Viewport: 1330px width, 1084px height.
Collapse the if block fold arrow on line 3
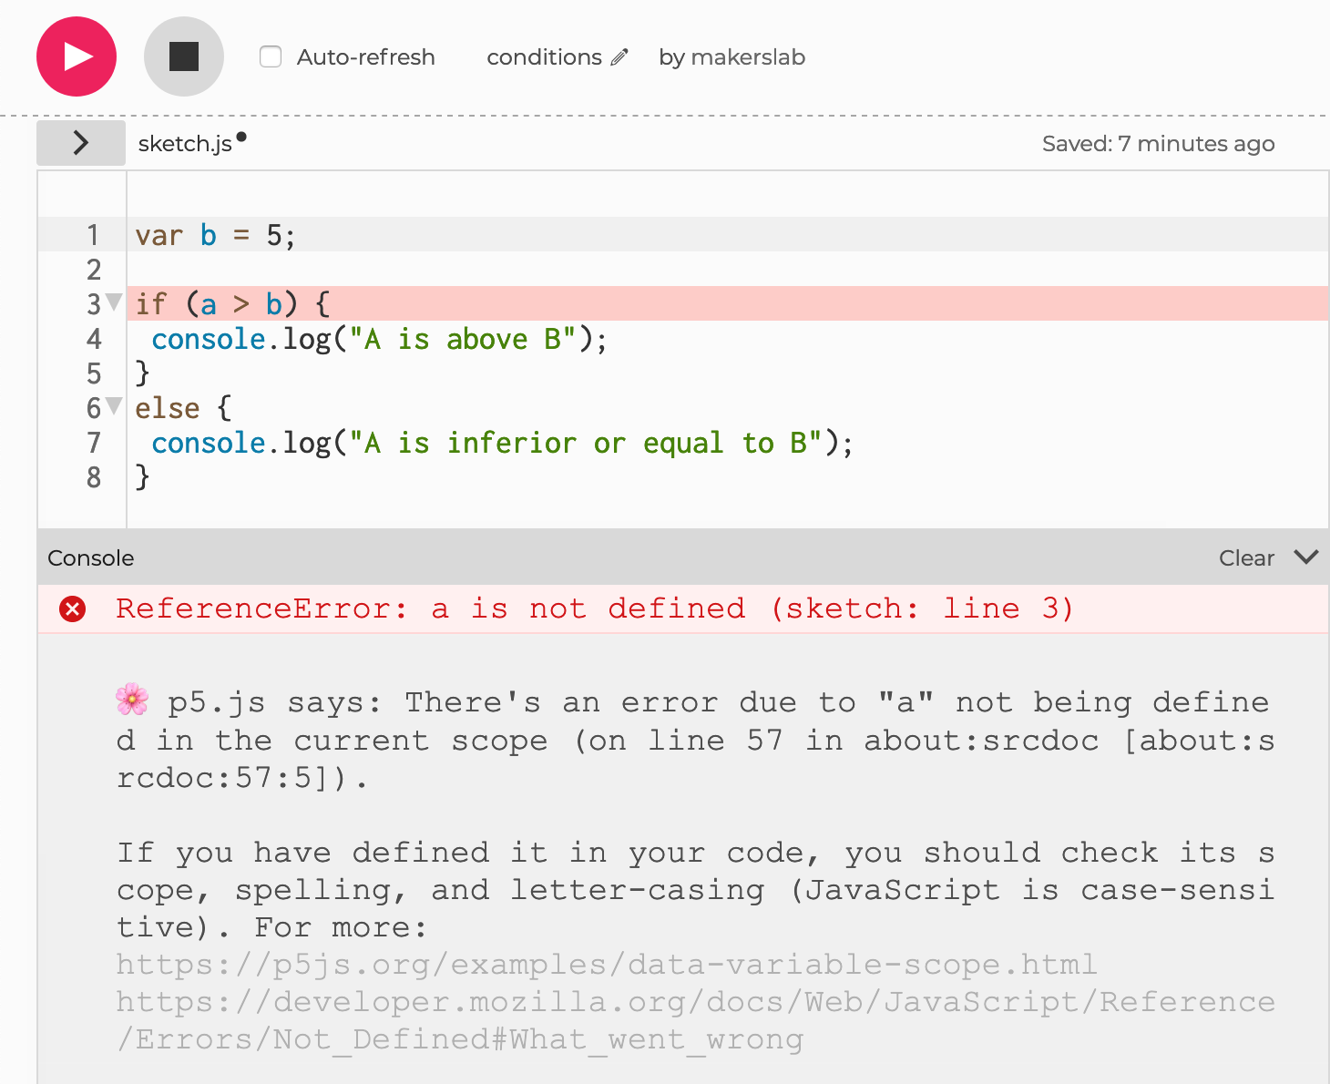point(114,302)
